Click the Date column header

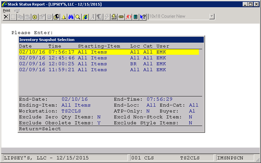click(x=25, y=46)
